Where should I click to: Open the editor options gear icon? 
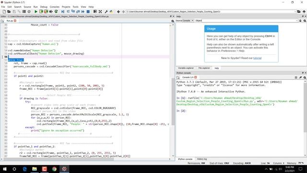pos(173,21)
